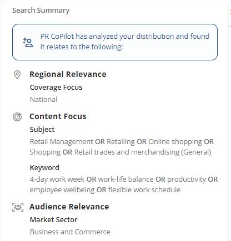The image size is (231, 241).
Task: Select the National coverage value
Action: point(43,100)
